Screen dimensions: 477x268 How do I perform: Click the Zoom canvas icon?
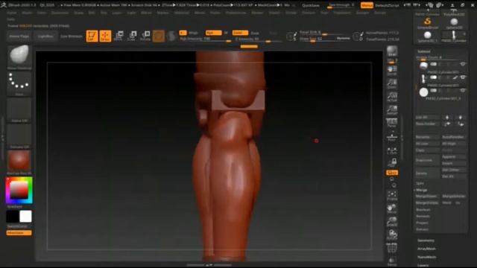pos(392,84)
